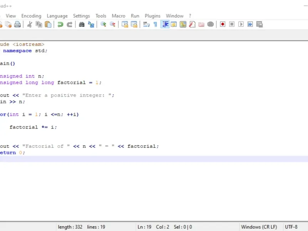Click the Zoom In magnifier icon
The image size is (308, 231).
click(103, 24)
